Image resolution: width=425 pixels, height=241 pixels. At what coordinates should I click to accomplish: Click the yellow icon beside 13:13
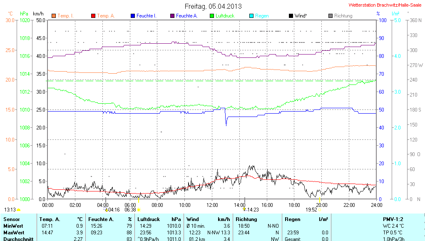tap(19, 210)
